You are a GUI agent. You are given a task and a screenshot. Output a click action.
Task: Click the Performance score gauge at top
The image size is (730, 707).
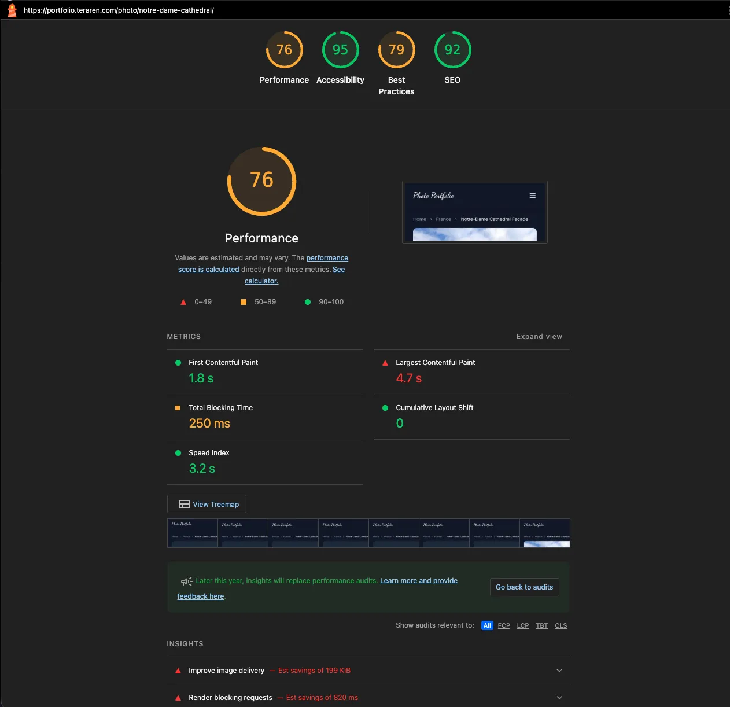pyautogui.click(x=284, y=50)
